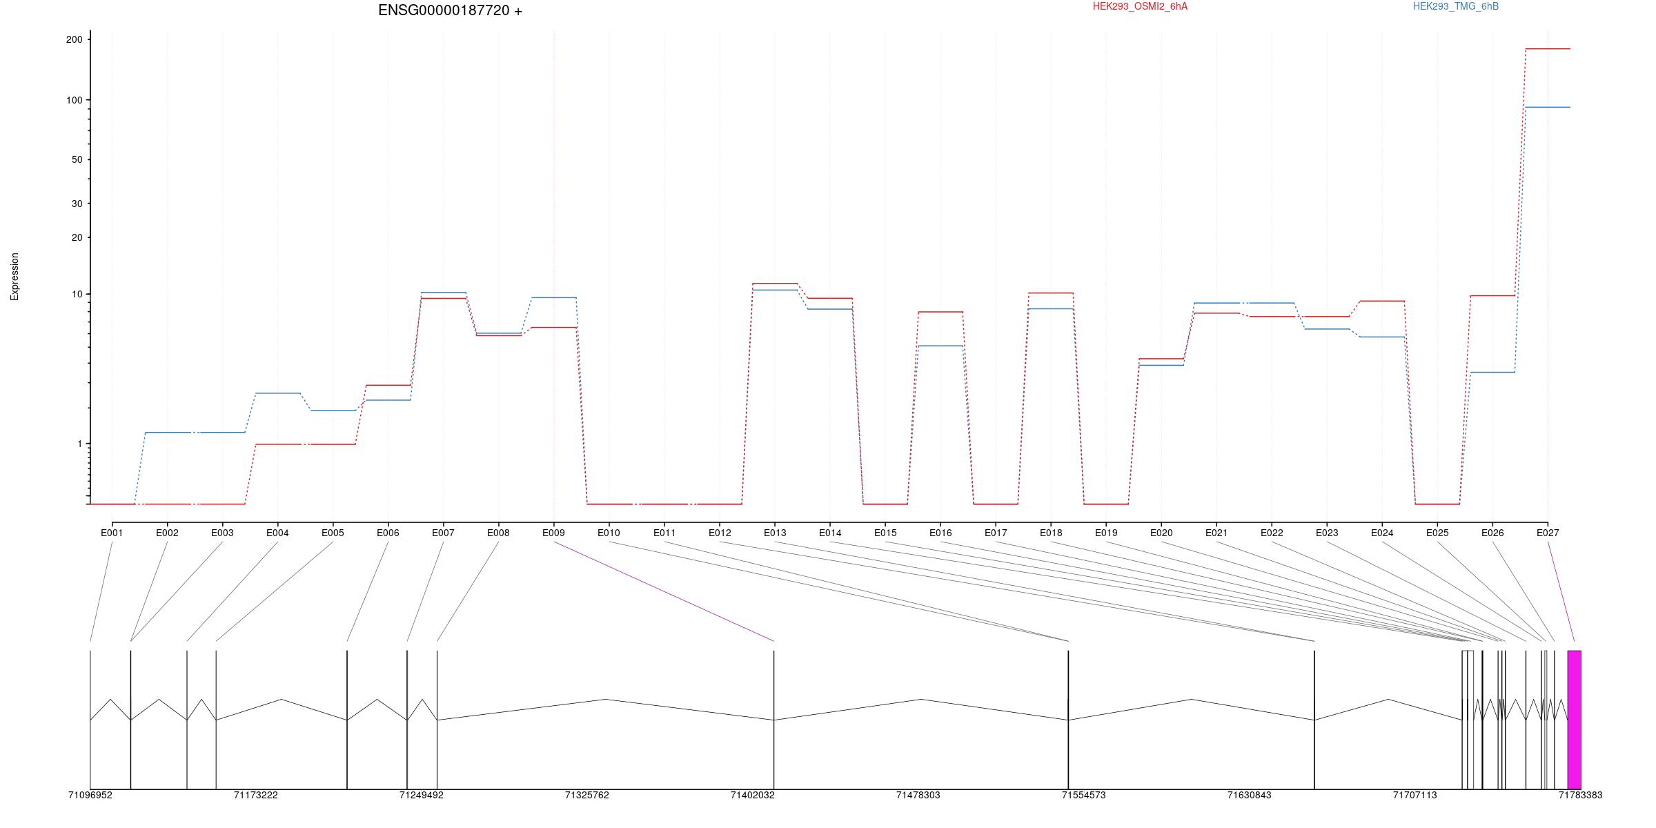Click the gene title ENSG00000187720 +

coord(450,10)
